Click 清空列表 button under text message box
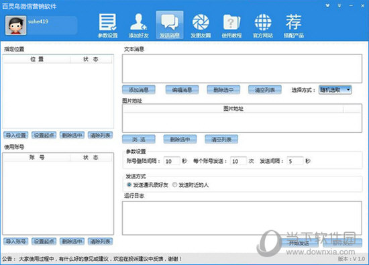The height and width of the screenshot is (265, 369). coord(265,90)
